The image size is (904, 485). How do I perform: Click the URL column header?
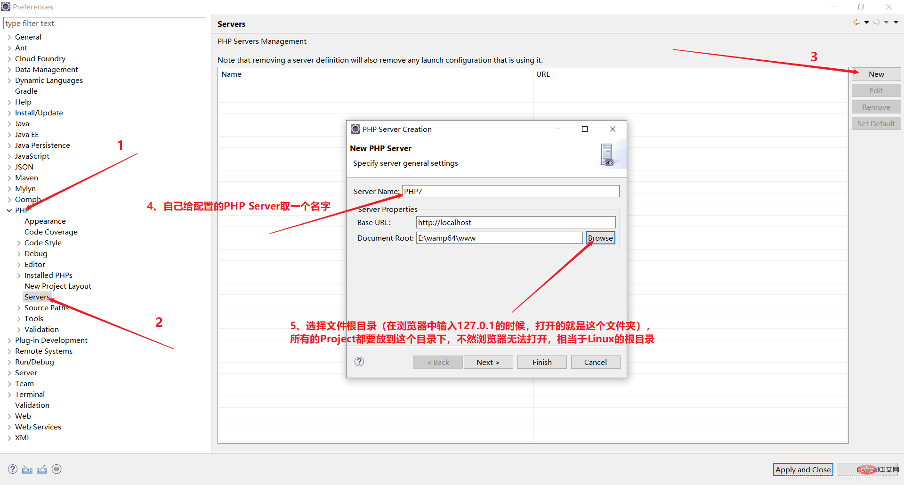tap(691, 74)
